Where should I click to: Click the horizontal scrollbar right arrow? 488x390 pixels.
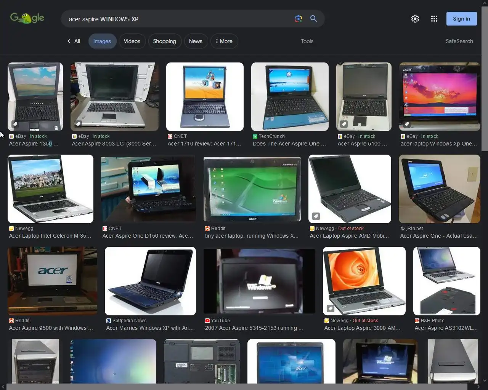point(478,387)
